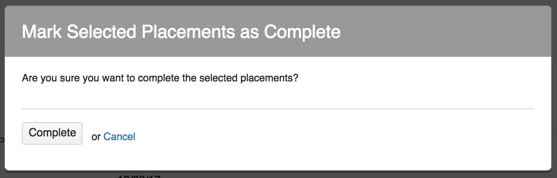The width and height of the screenshot is (557, 178).
Task: Select the phrase 'selected placements?' in the message
Action: (x=249, y=78)
